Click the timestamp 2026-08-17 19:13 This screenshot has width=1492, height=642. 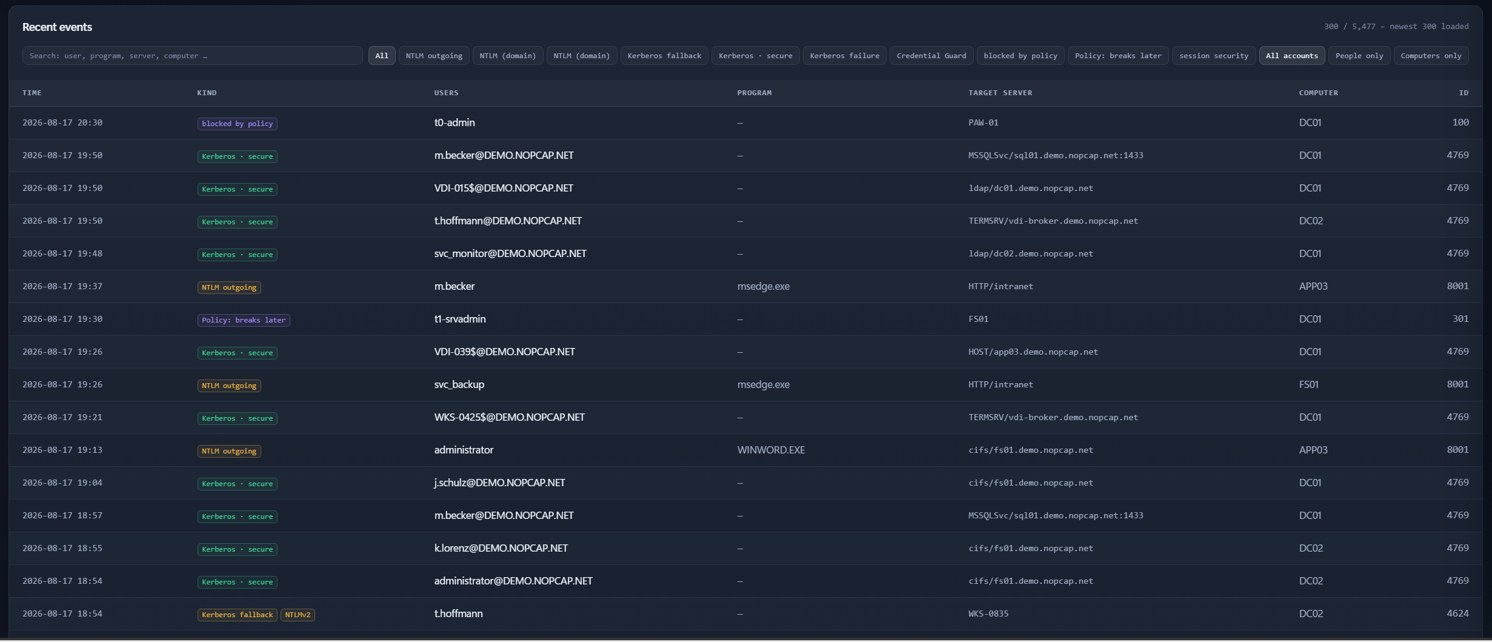pos(62,450)
